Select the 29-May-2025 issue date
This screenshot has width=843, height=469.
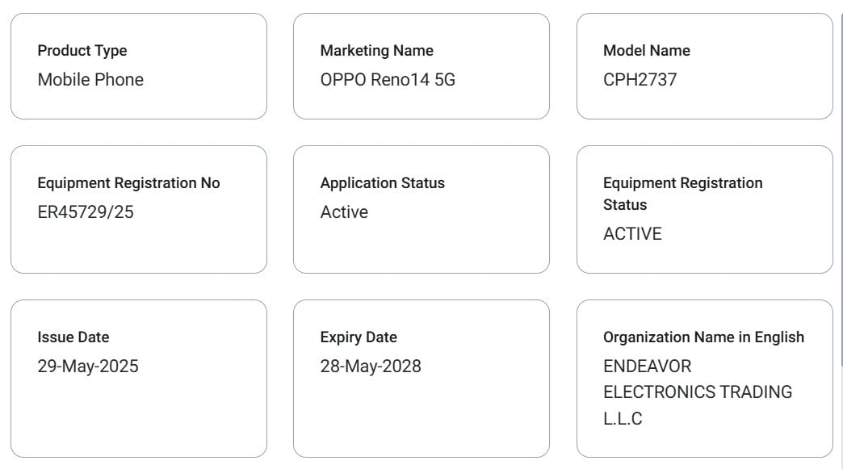88,366
